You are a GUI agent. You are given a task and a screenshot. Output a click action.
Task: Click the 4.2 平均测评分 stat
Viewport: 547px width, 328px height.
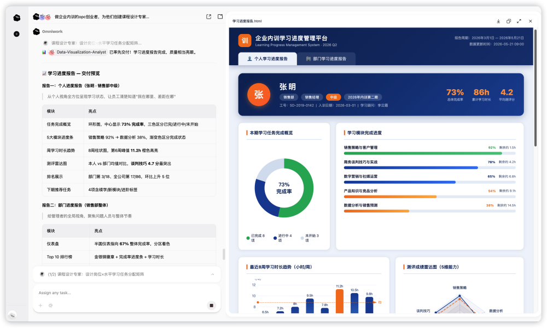pos(507,95)
